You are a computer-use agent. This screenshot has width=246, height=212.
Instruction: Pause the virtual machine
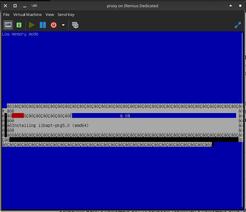[43, 25]
